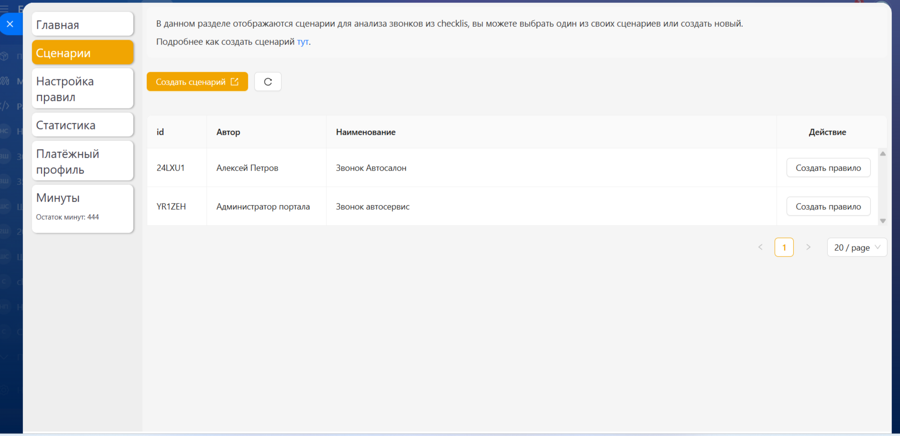Viewport: 900px width, 436px height.
Task: Open the 20 / page size dropdown
Action: pos(856,247)
